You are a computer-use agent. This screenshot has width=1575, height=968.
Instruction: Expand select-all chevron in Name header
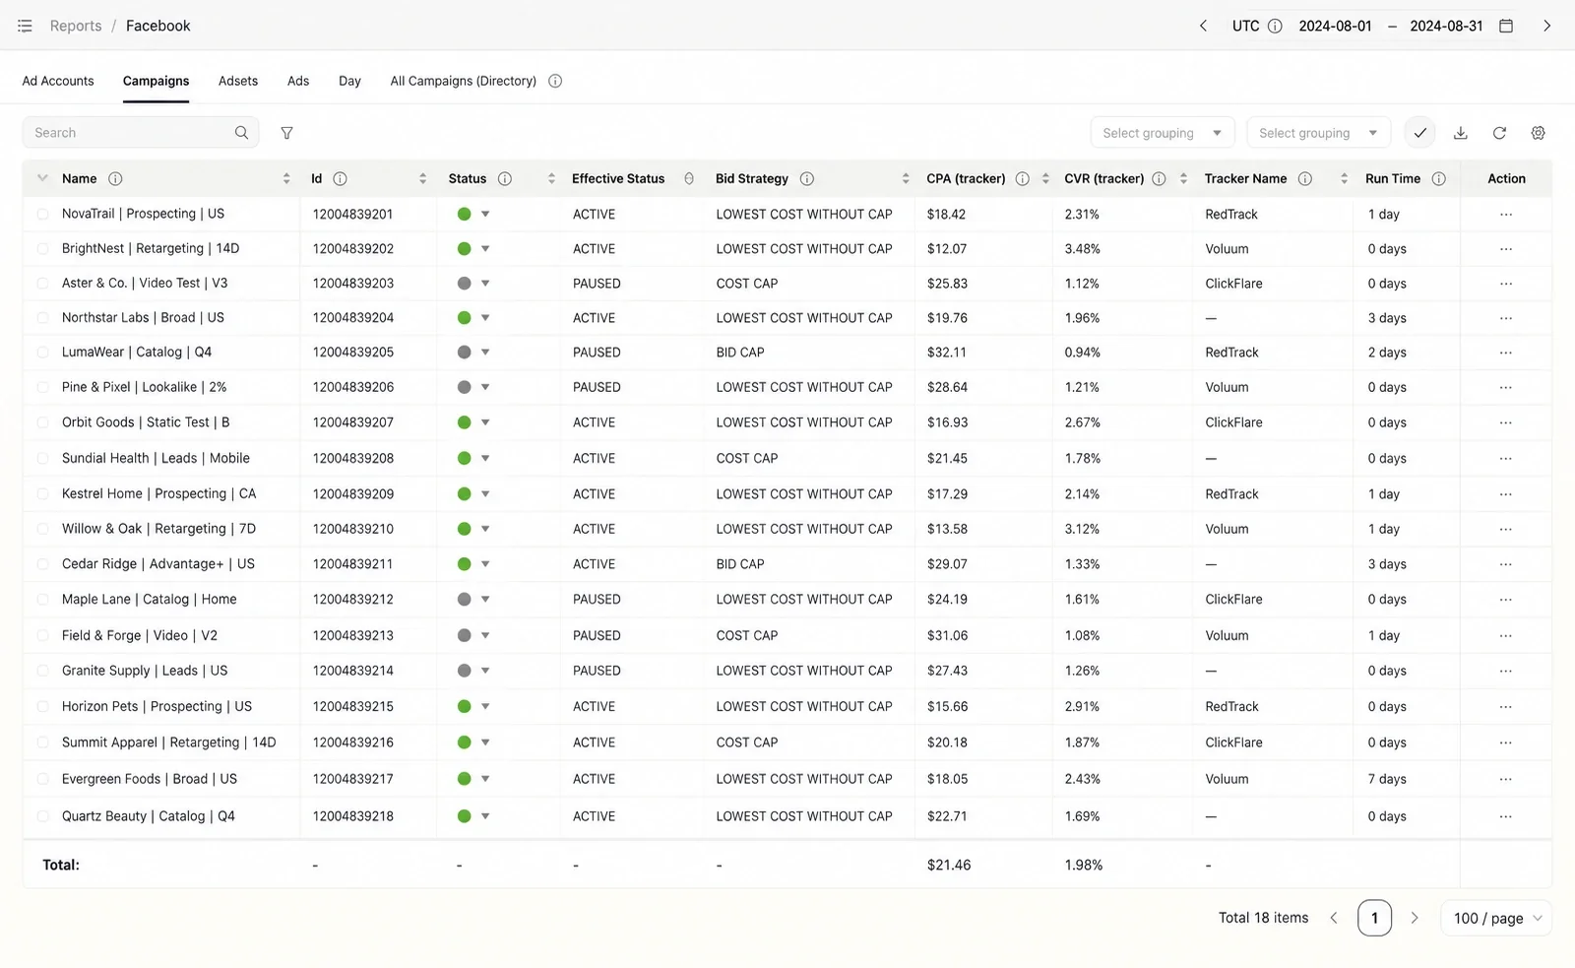coord(42,178)
